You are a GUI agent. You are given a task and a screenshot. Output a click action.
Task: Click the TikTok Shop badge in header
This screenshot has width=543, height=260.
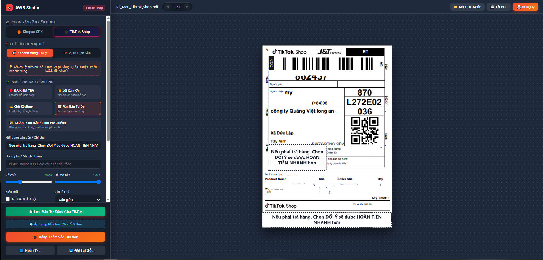94,8
